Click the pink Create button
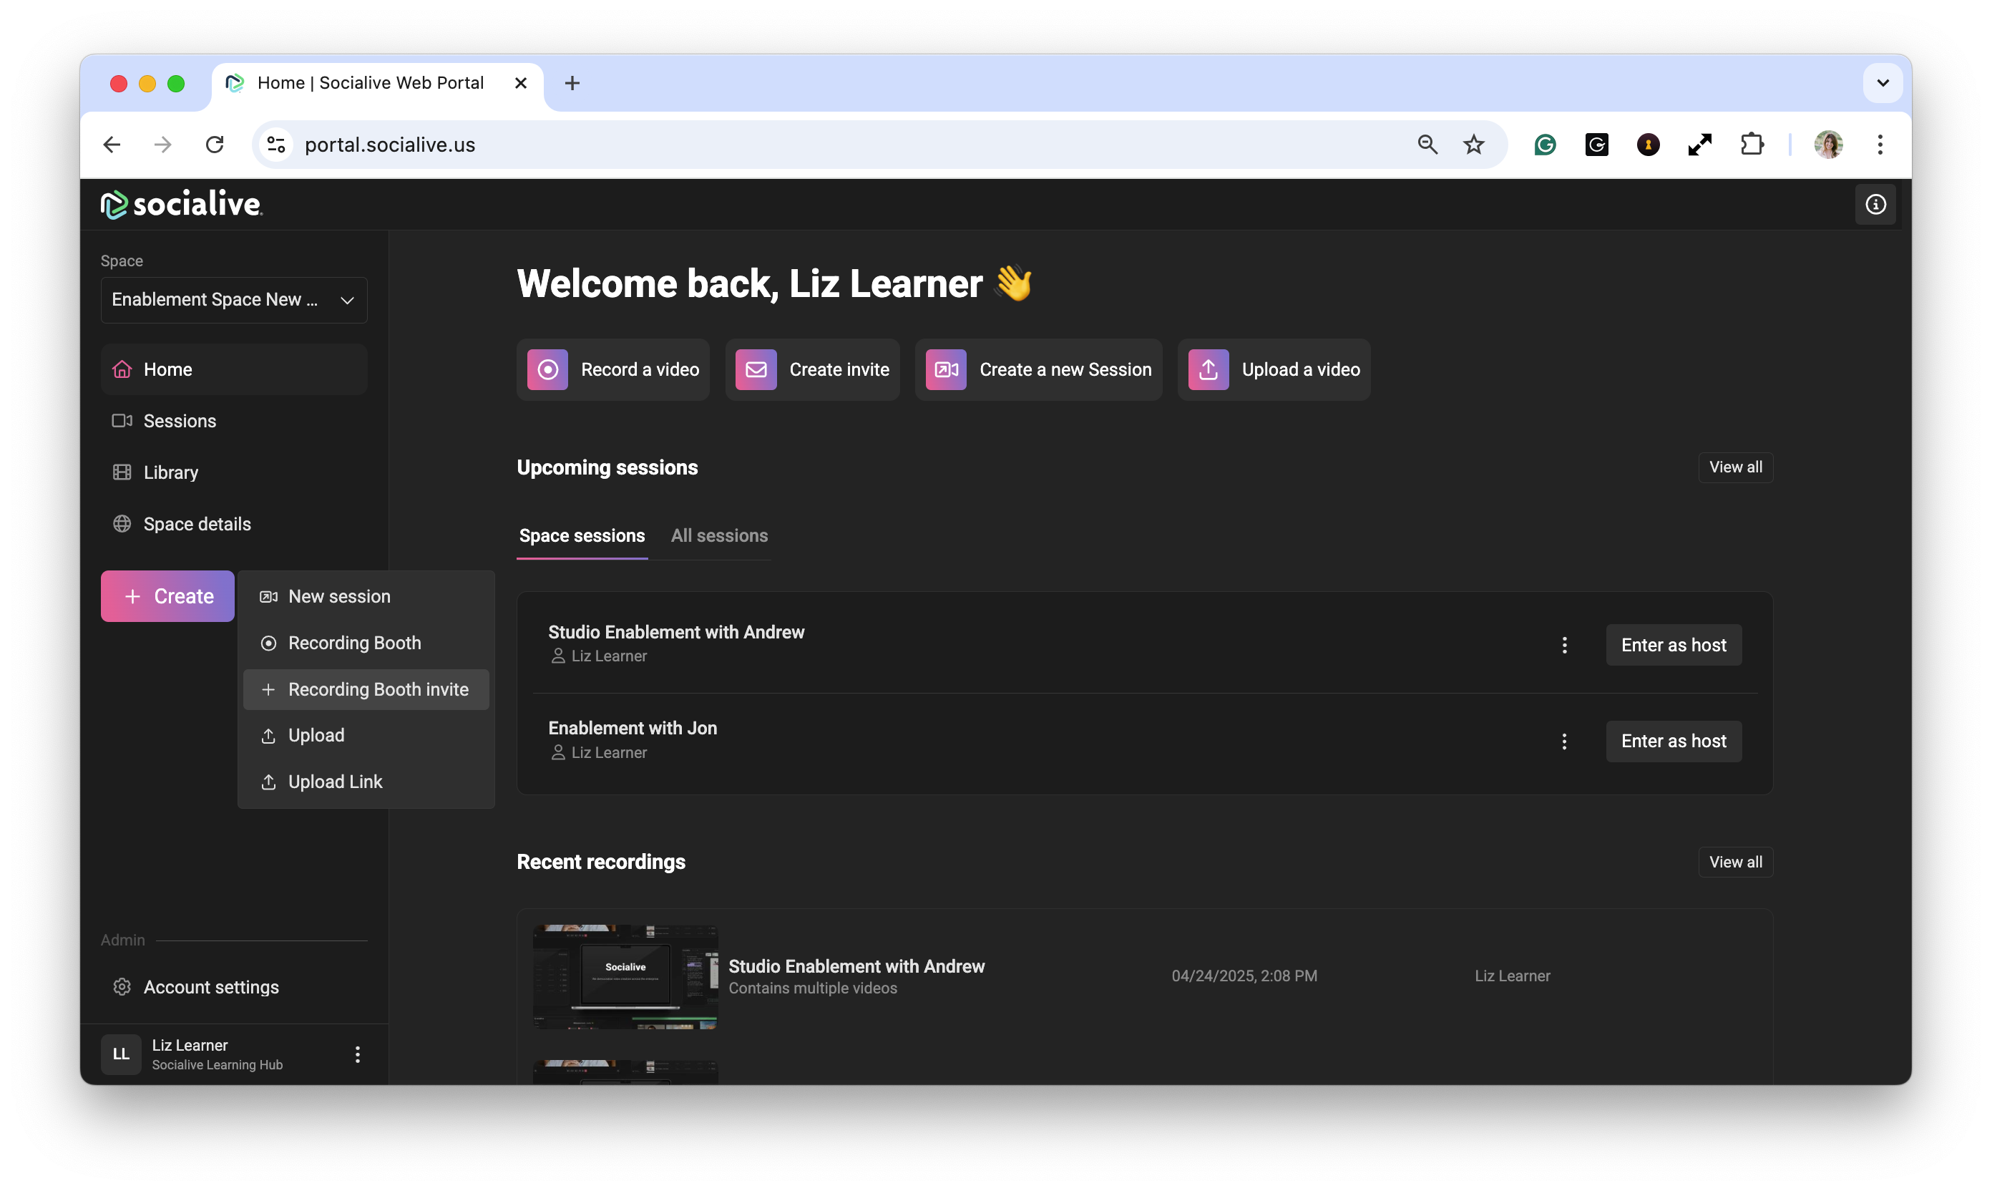The width and height of the screenshot is (1992, 1191). pyautogui.click(x=167, y=596)
